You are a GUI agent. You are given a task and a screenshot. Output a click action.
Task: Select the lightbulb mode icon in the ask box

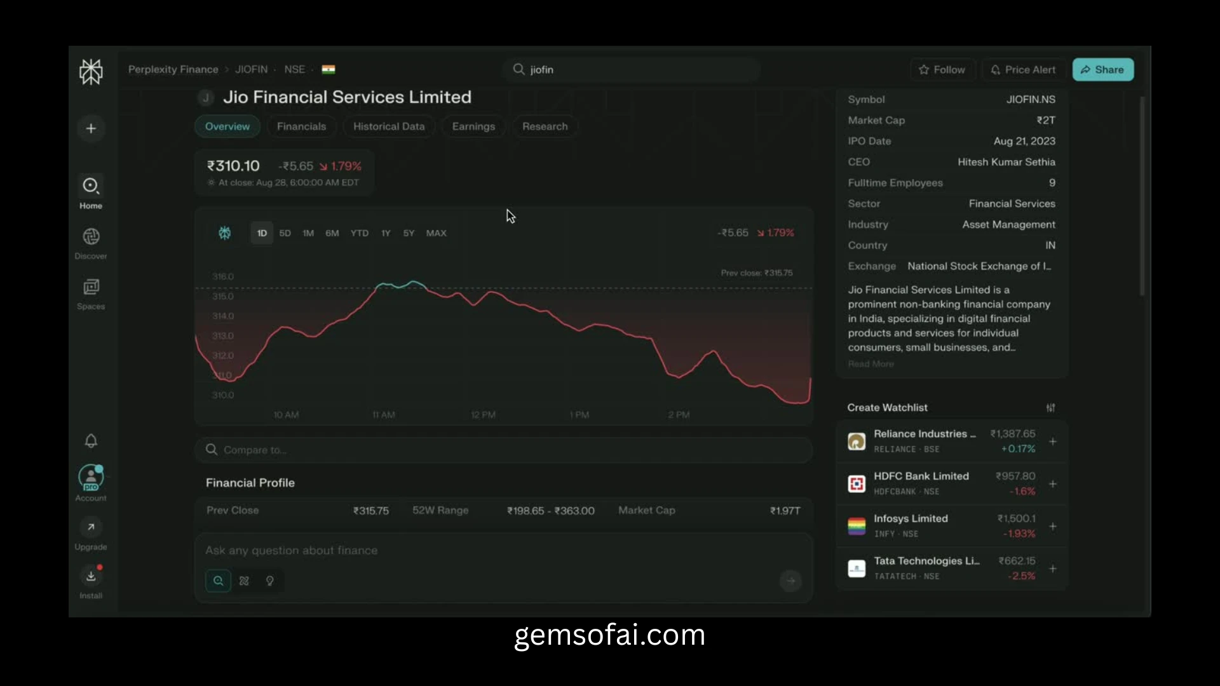pos(270,581)
